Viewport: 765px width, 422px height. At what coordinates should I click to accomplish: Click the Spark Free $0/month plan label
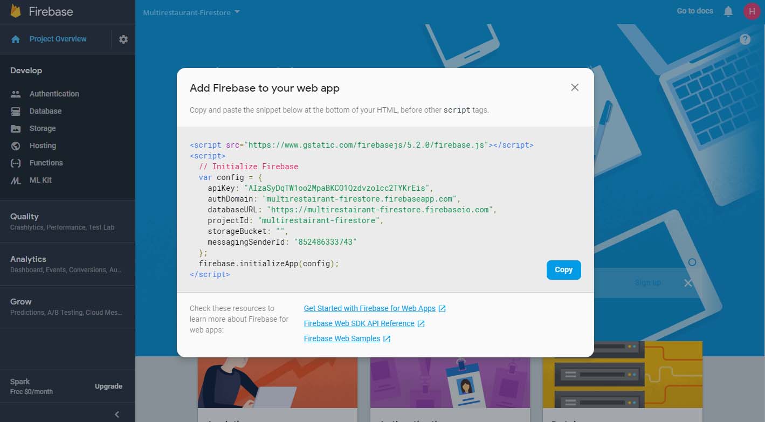[31, 386]
